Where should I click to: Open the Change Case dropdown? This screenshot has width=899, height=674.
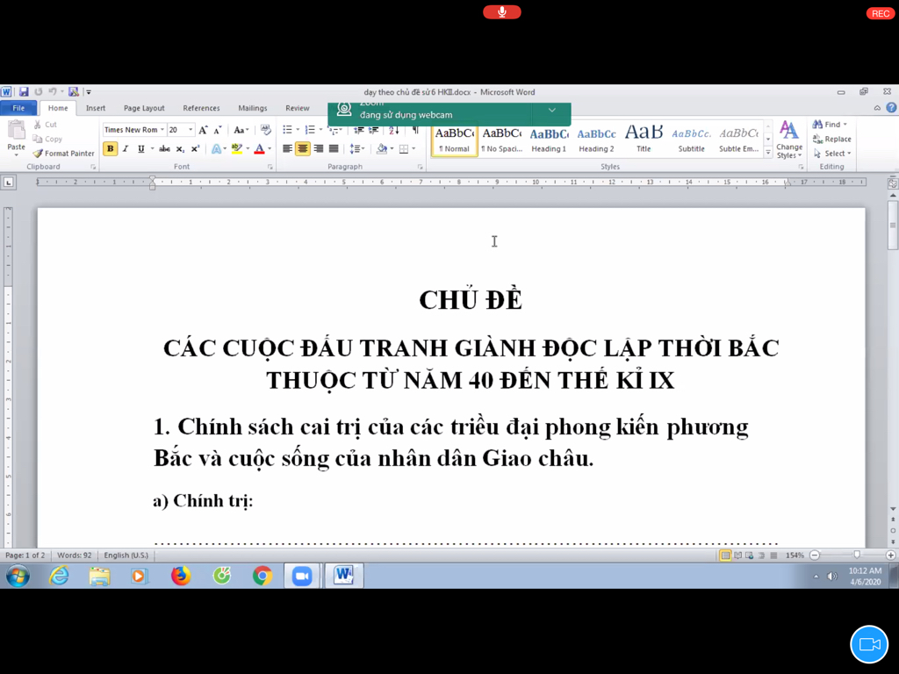241,130
